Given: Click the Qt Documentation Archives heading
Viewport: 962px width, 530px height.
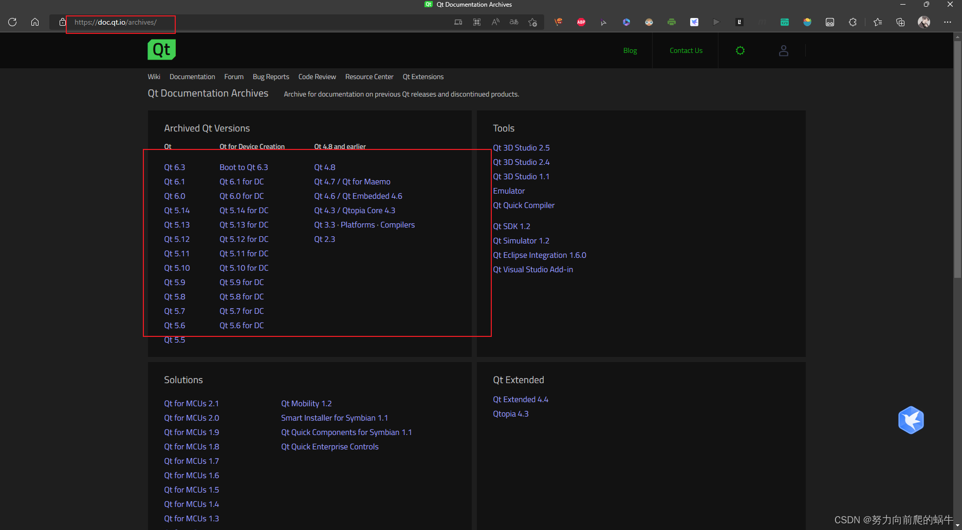Looking at the screenshot, I should [208, 93].
